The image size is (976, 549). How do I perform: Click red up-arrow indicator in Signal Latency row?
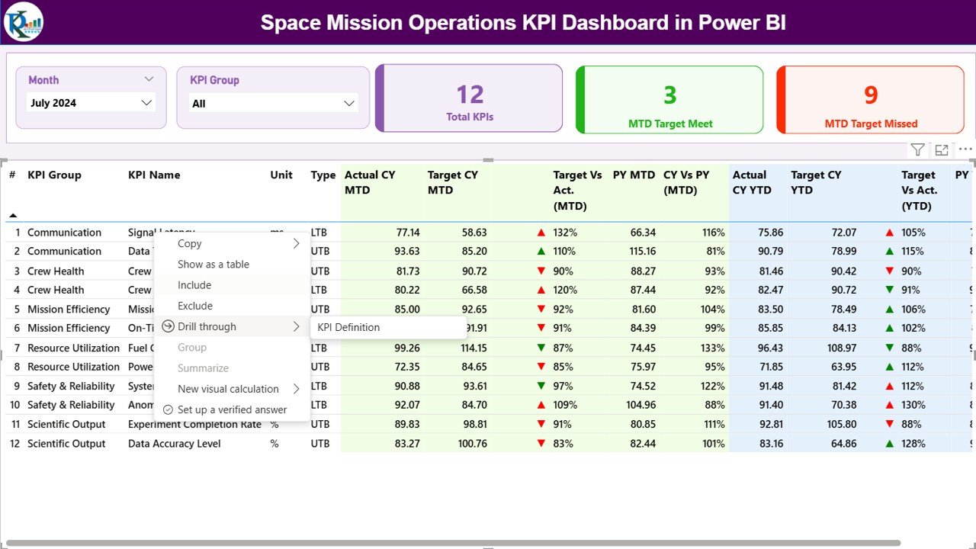541,233
